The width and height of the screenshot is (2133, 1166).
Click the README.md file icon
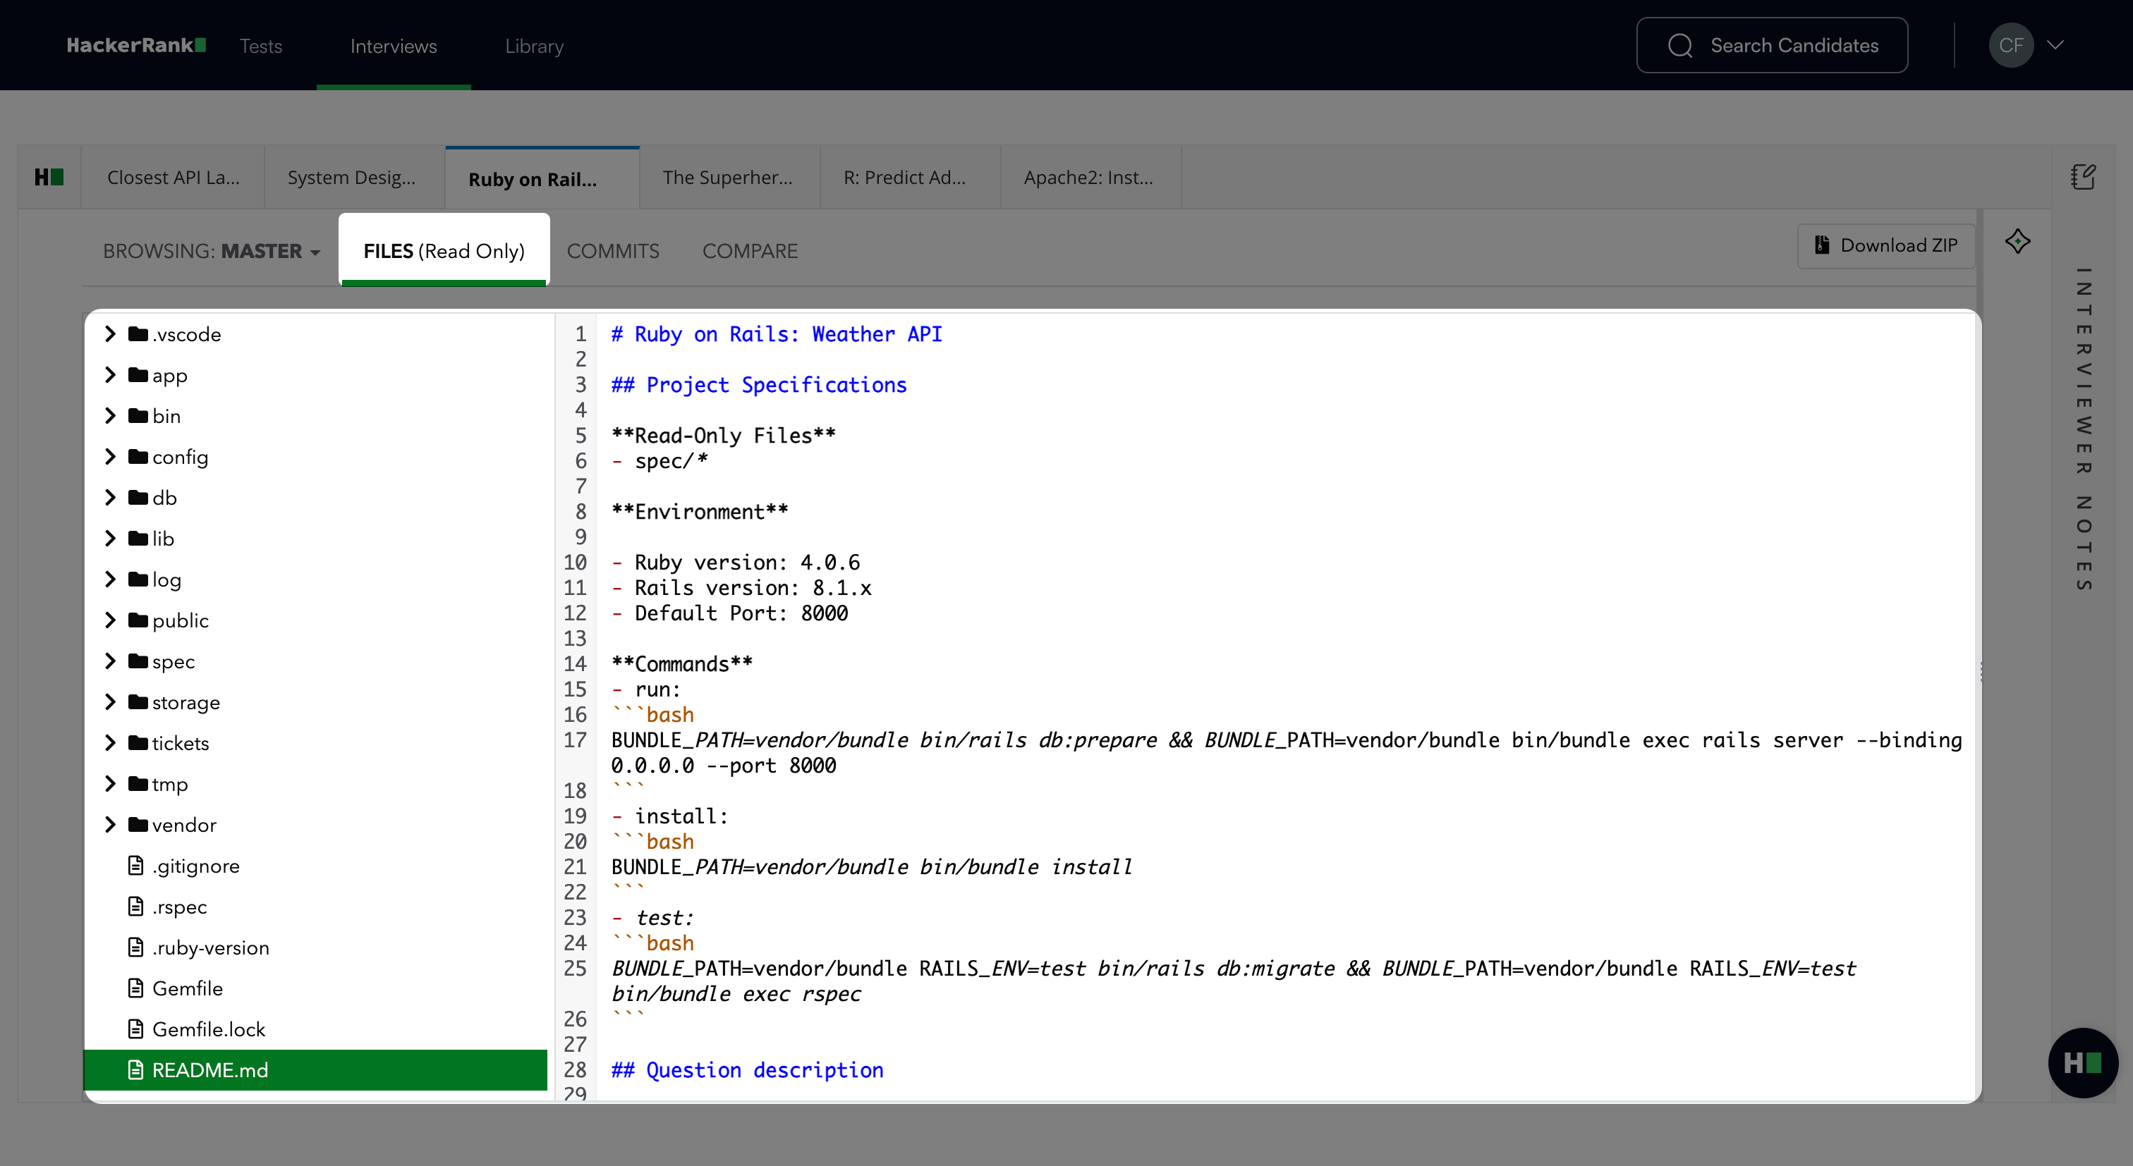click(x=136, y=1070)
